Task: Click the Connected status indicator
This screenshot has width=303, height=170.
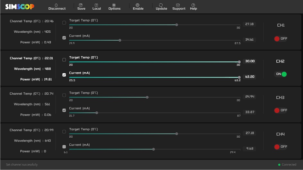Action: pos(287,165)
